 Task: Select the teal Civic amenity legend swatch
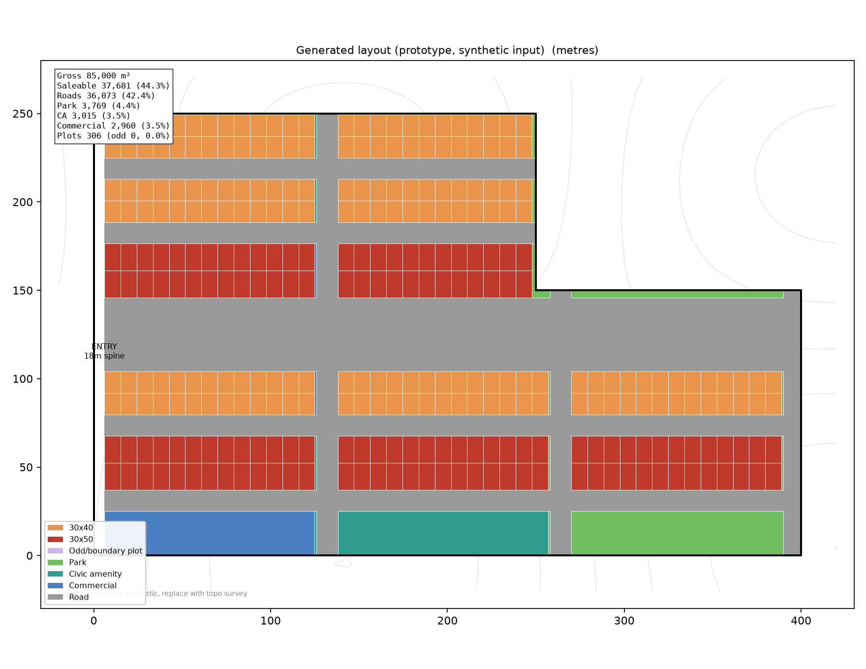coord(55,574)
